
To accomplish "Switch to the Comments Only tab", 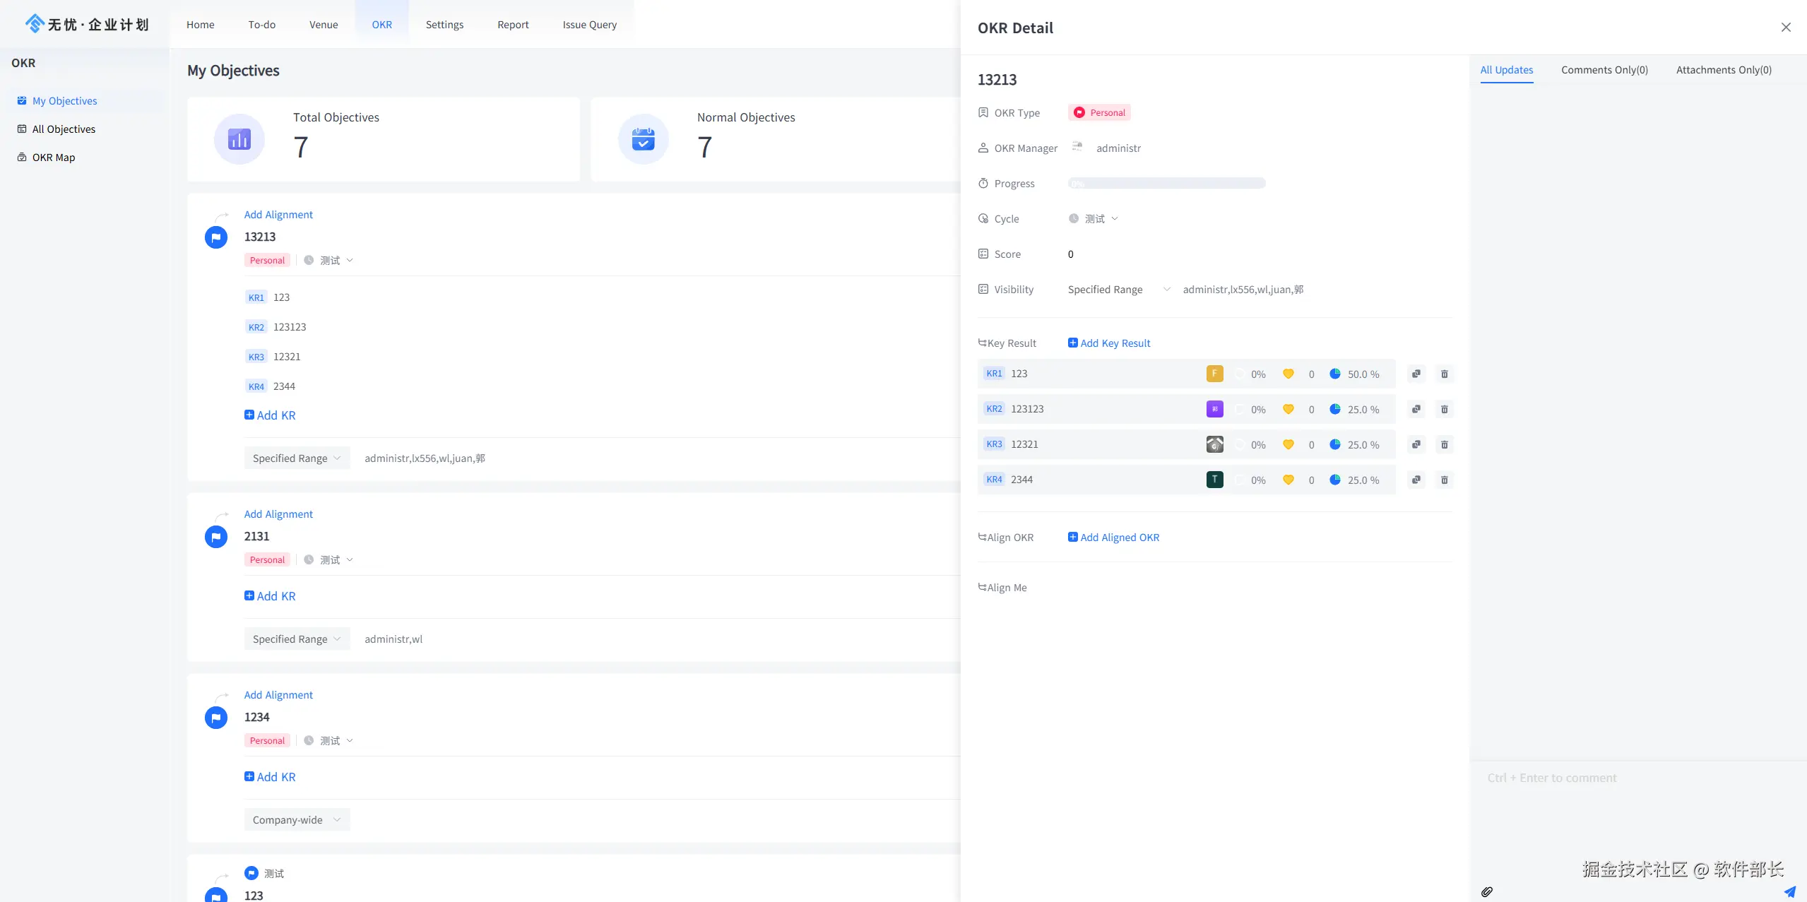I will tap(1604, 70).
